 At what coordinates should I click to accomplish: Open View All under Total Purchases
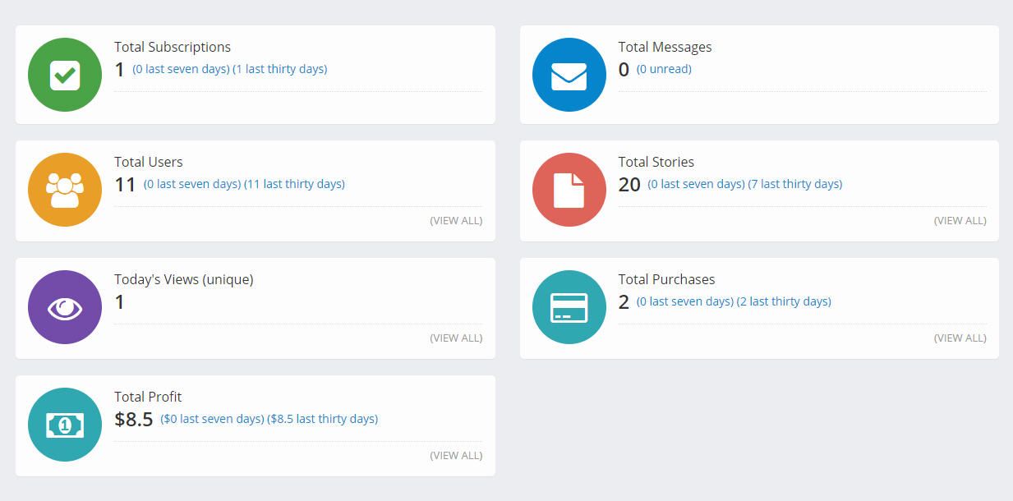[960, 338]
